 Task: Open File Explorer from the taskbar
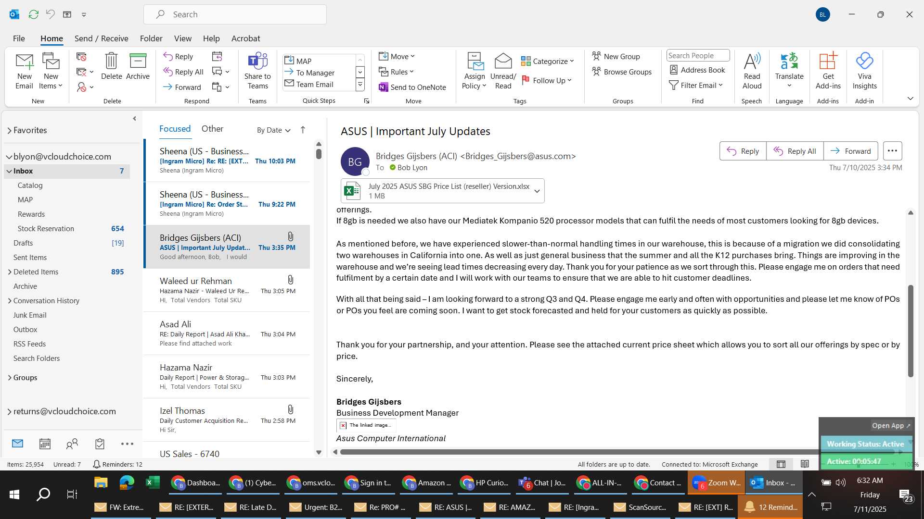pyautogui.click(x=101, y=482)
